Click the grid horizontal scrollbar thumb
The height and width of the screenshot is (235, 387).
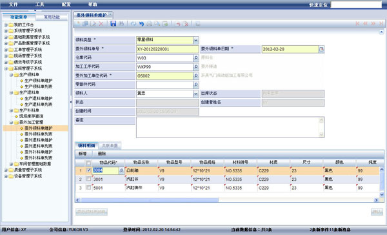tap(150, 200)
